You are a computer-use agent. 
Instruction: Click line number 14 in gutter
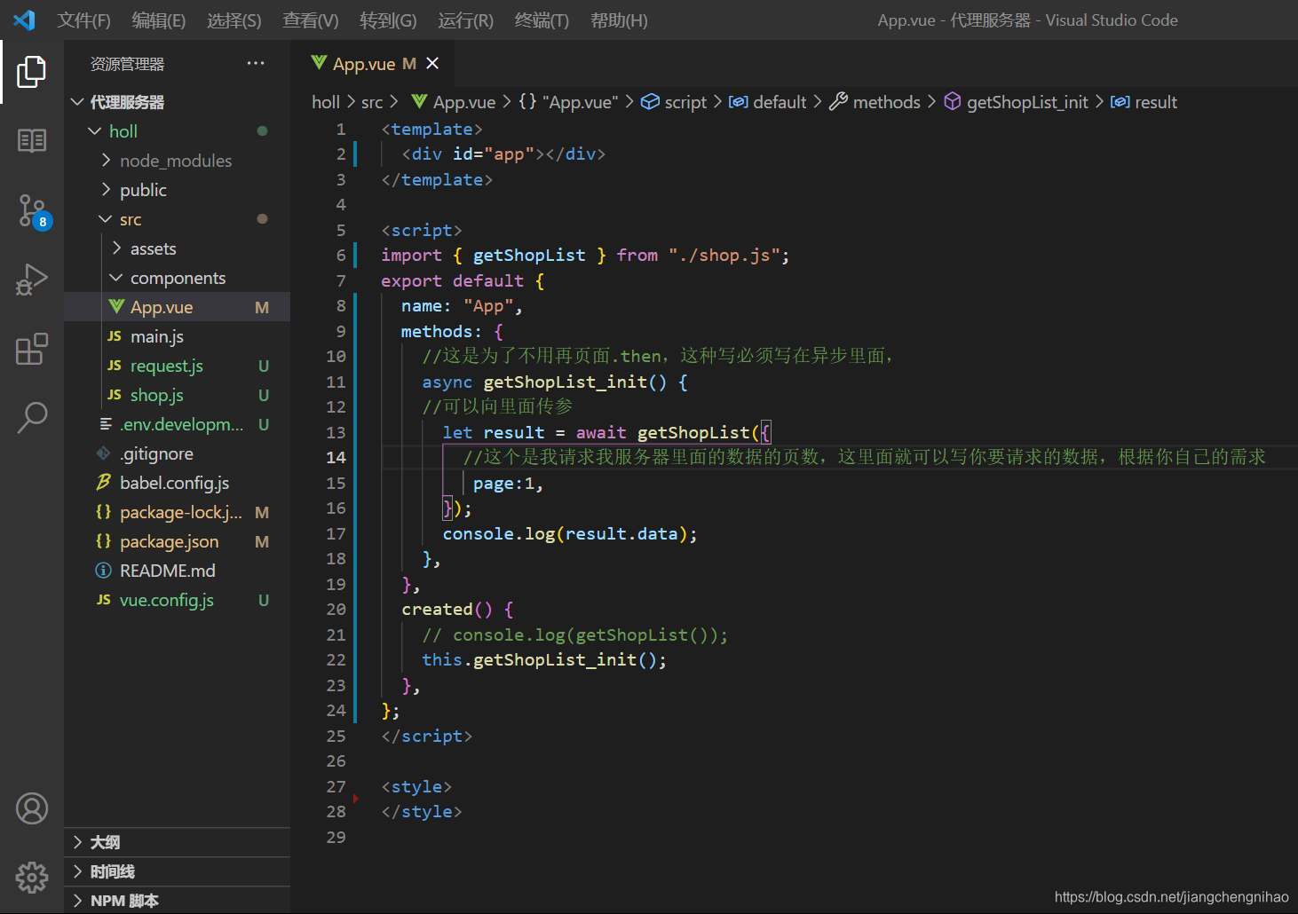coord(336,457)
